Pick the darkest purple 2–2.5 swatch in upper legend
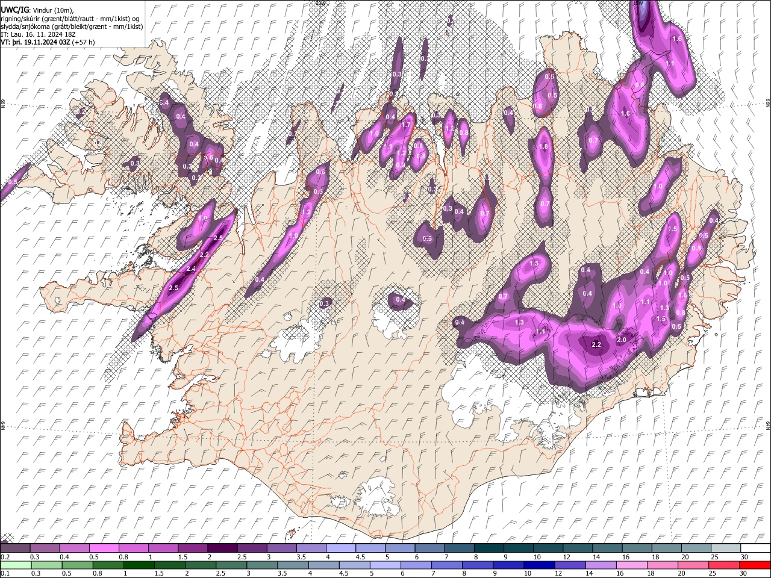 pyautogui.click(x=222, y=548)
